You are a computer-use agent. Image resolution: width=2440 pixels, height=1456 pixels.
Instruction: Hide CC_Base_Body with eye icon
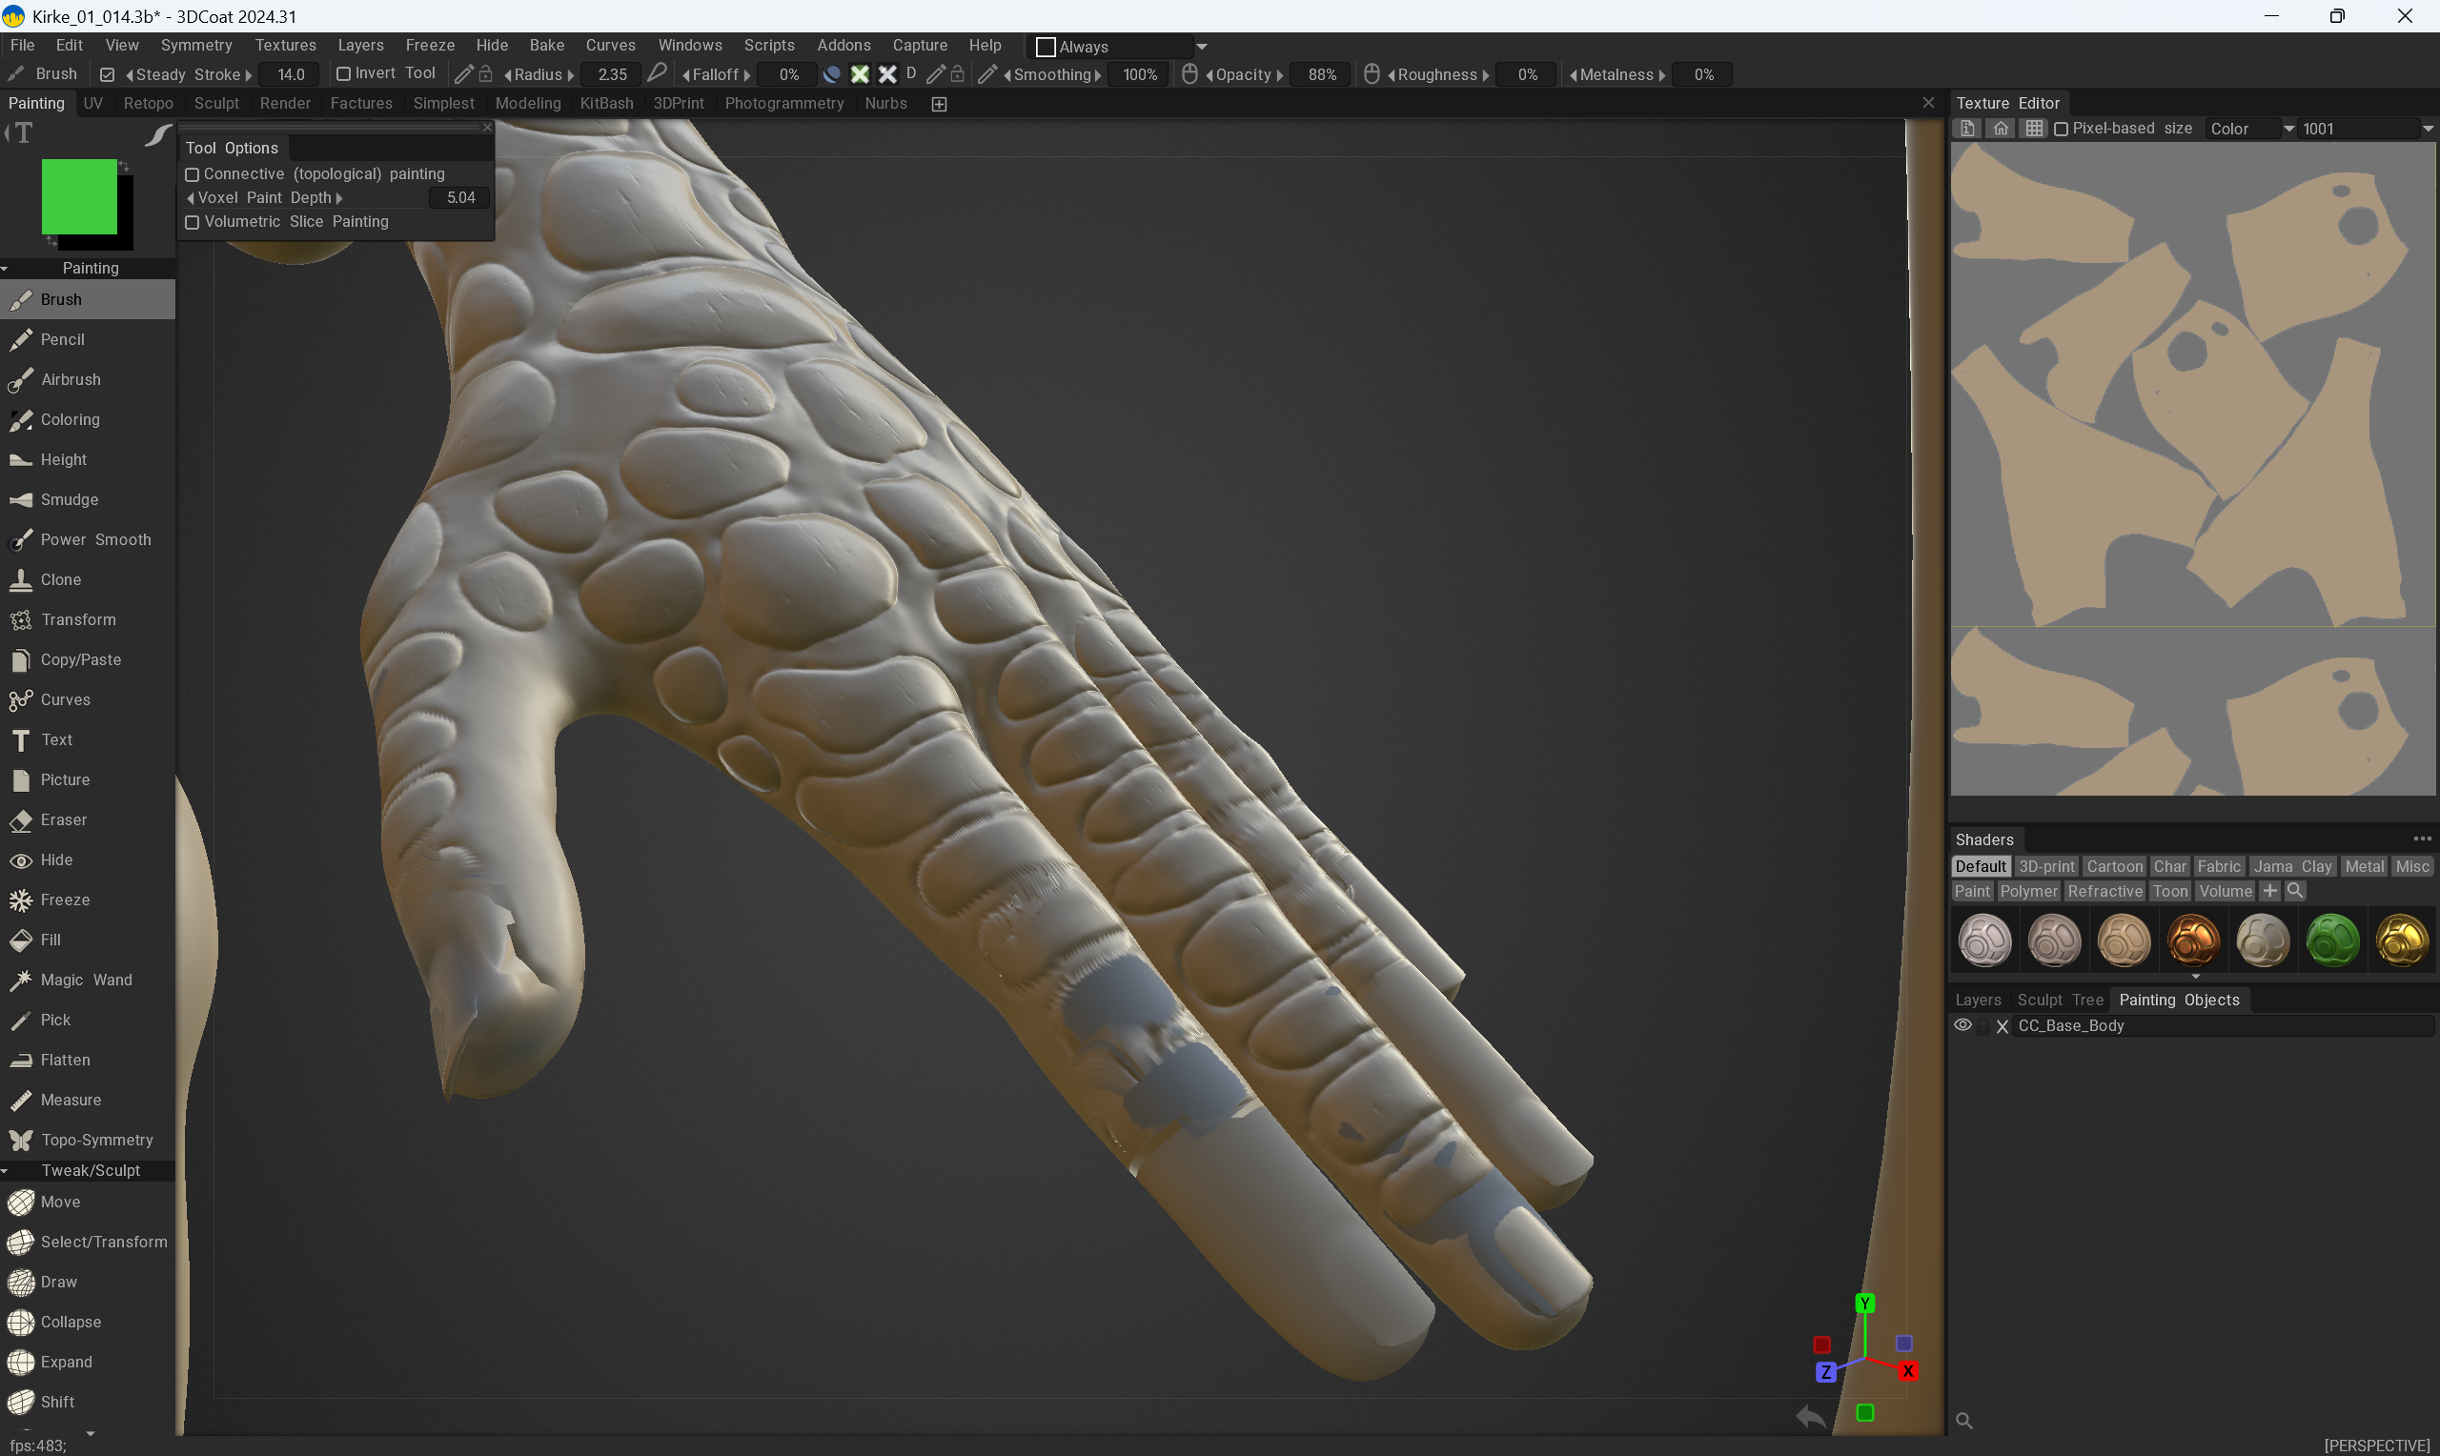pyautogui.click(x=1962, y=1025)
